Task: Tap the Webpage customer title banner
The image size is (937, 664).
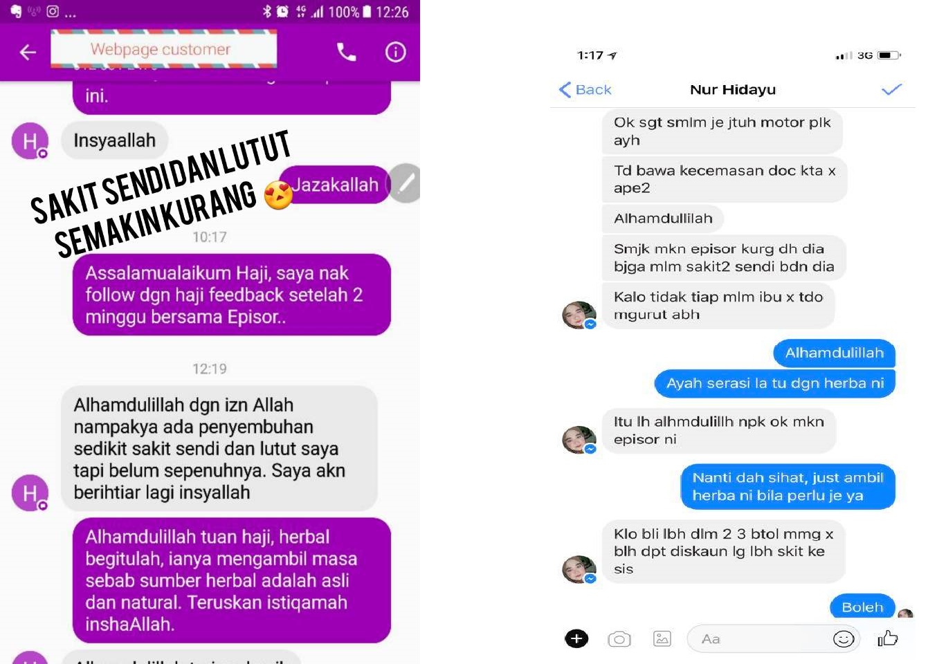Action: (x=164, y=48)
